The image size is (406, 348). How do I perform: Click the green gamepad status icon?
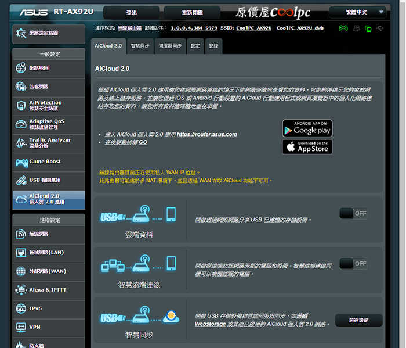343,28
